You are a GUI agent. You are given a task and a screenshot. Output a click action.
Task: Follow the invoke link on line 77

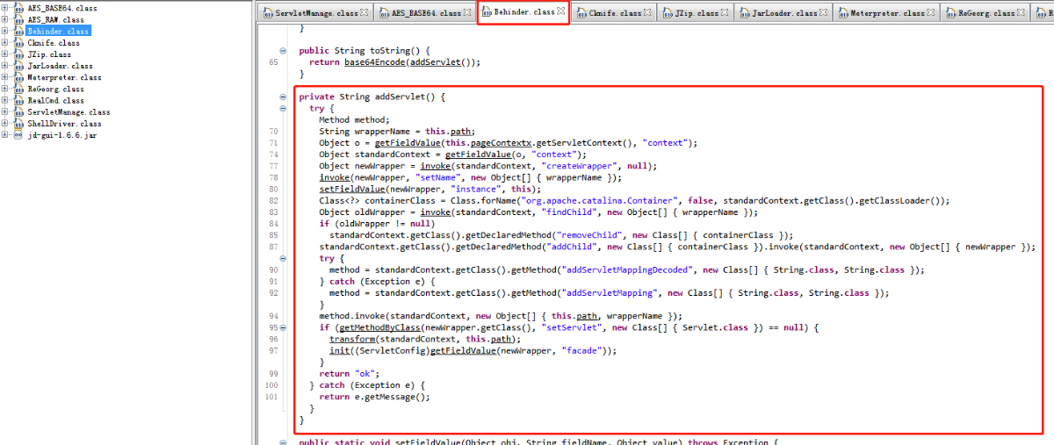[x=437, y=165]
